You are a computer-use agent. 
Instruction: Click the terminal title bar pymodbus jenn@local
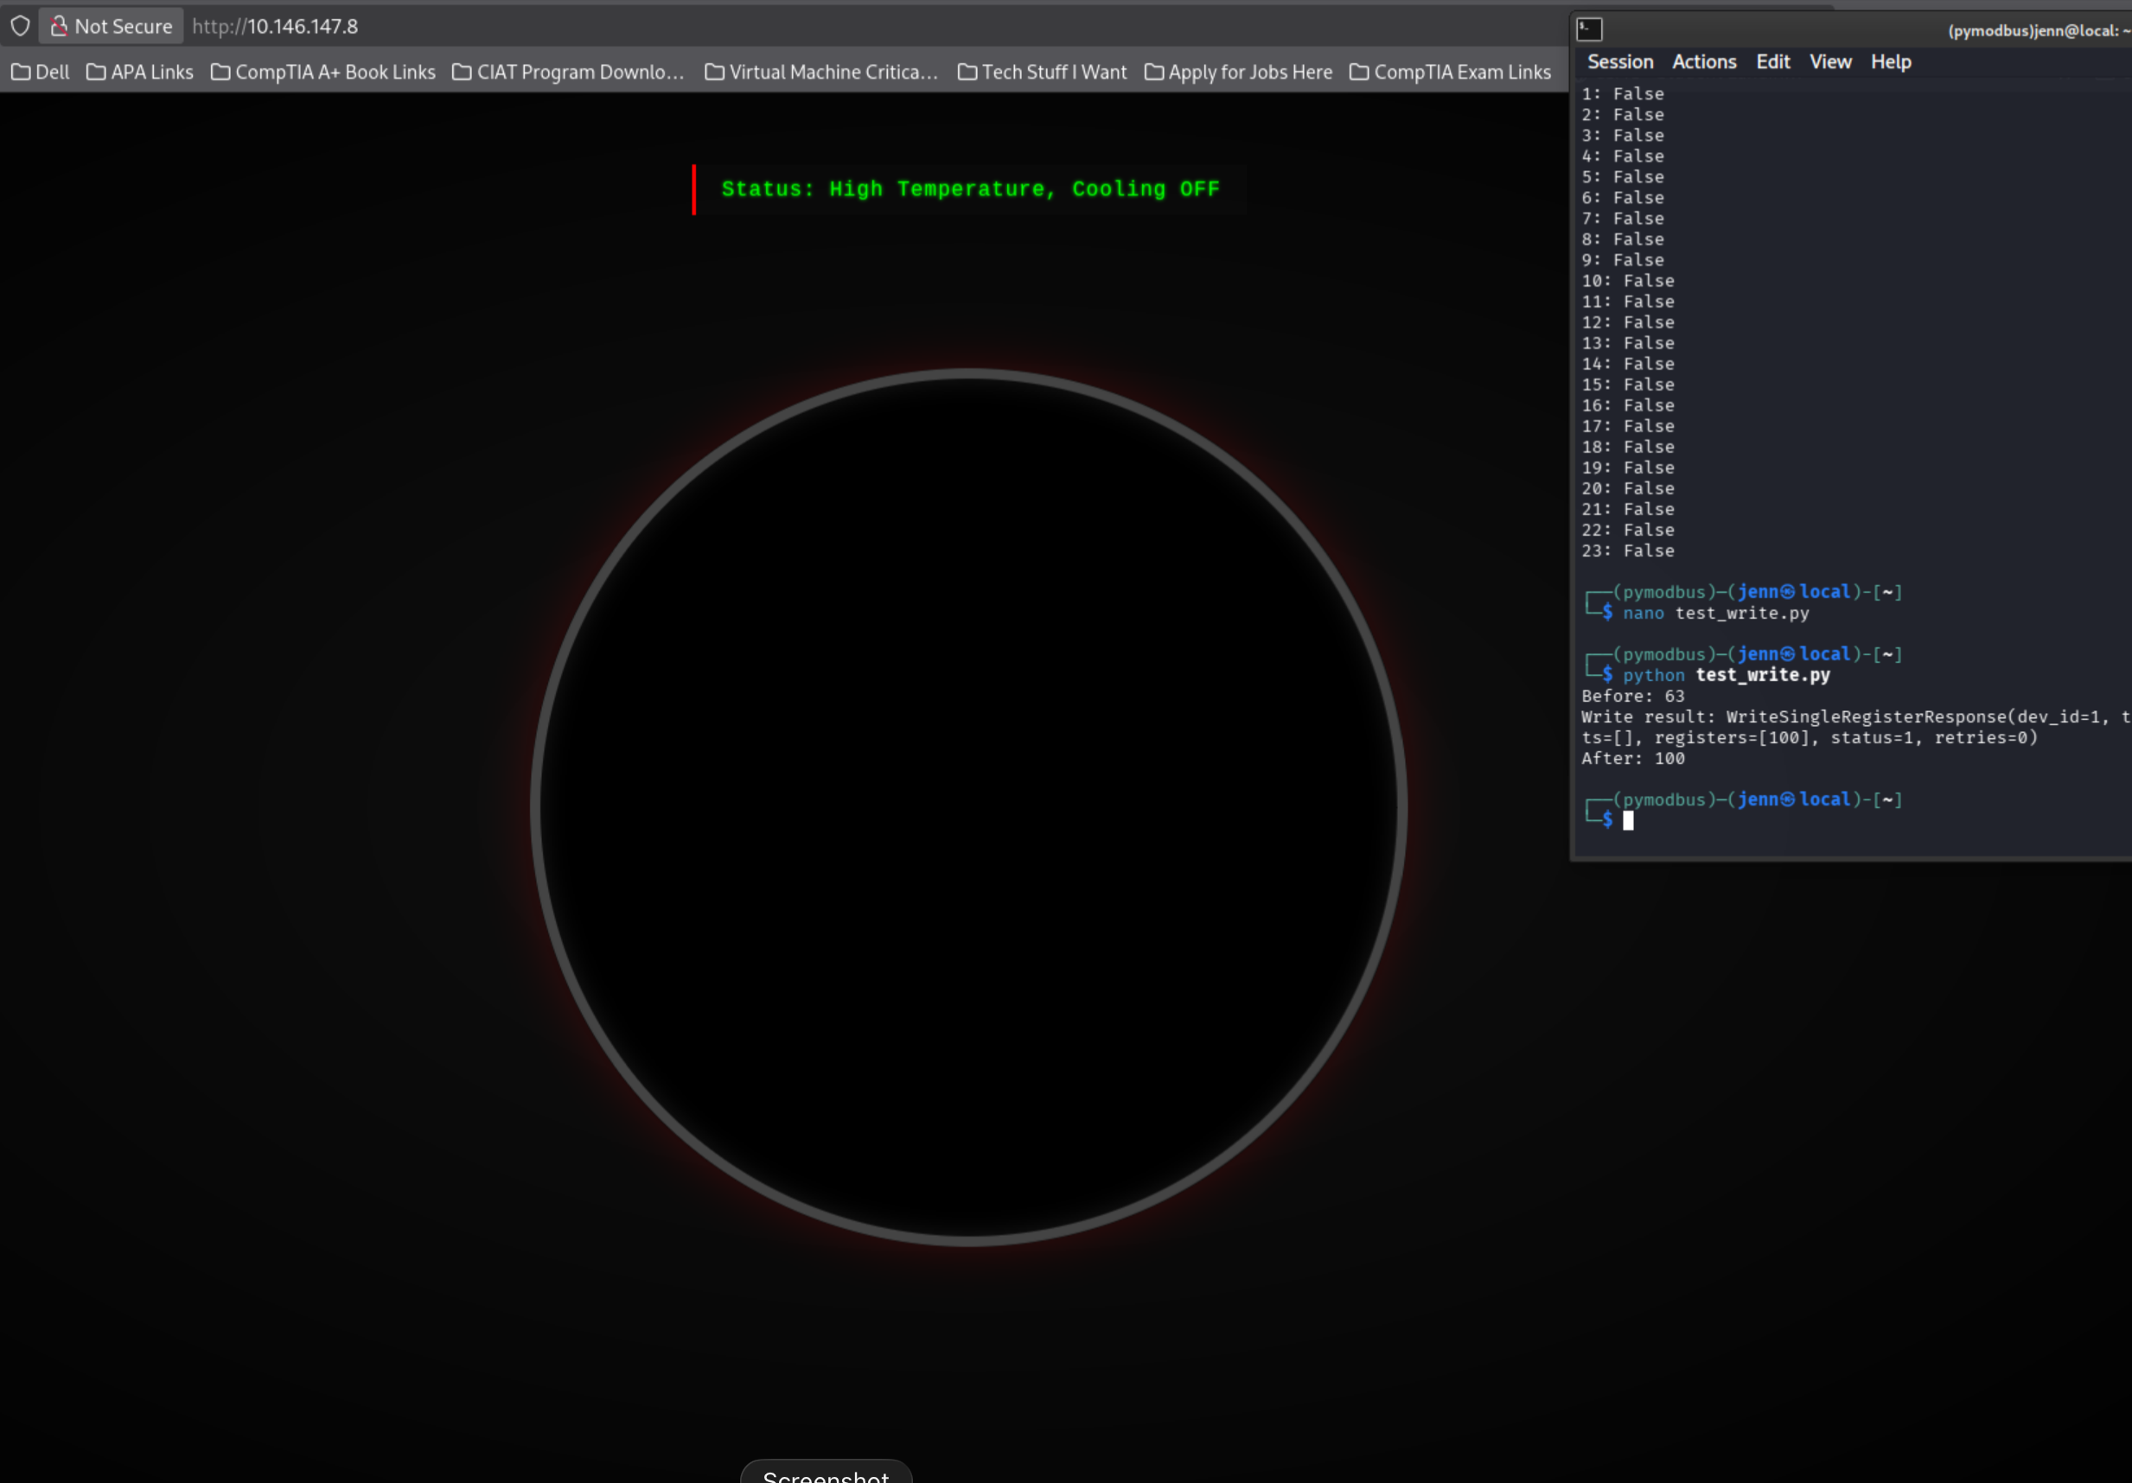[2039, 30]
